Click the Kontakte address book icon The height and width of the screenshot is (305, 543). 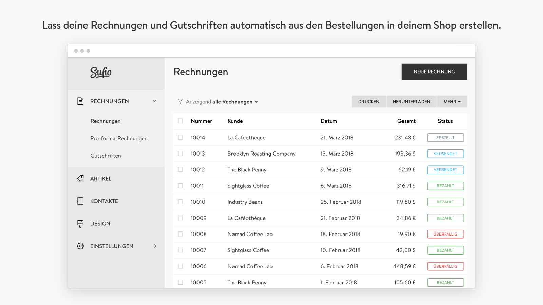click(x=80, y=201)
